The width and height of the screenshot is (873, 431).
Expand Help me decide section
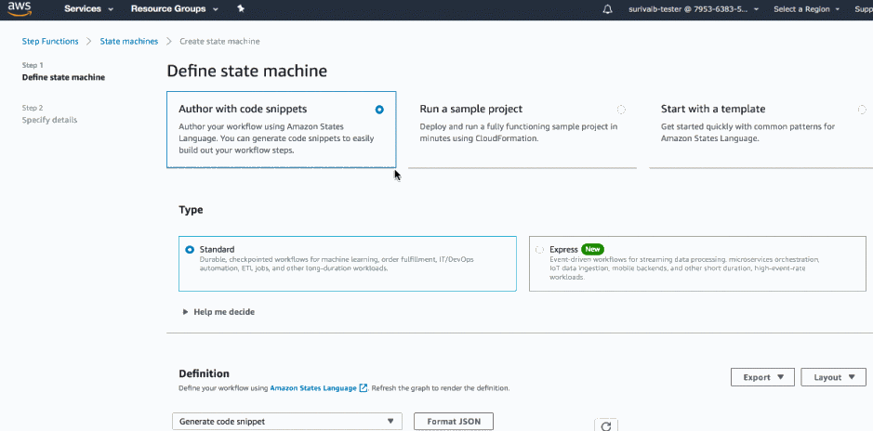pyautogui.click(x=218, y=312)
